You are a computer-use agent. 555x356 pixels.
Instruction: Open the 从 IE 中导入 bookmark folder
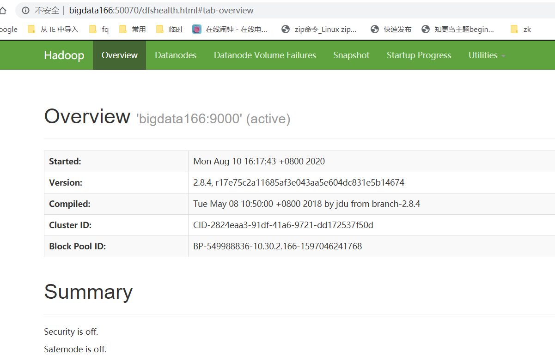53,30
